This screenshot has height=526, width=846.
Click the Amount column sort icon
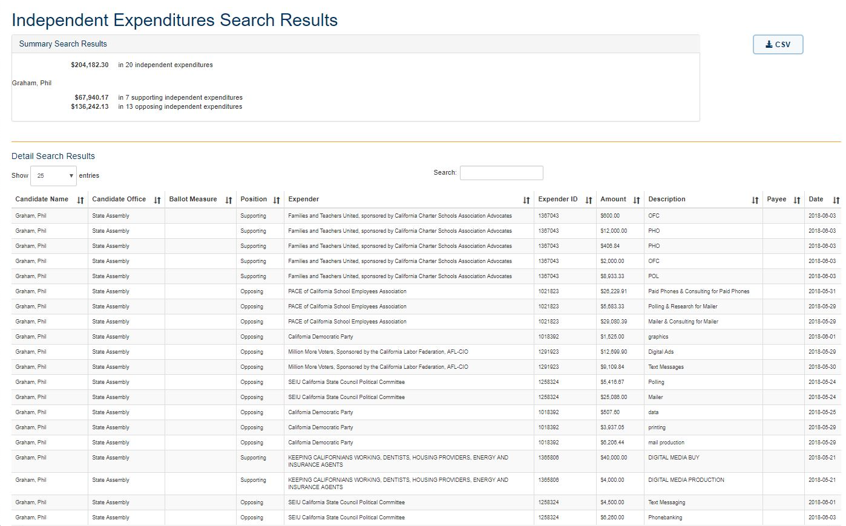coord(637,200)
